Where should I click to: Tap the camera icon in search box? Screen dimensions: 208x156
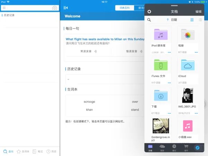(54, 8)
